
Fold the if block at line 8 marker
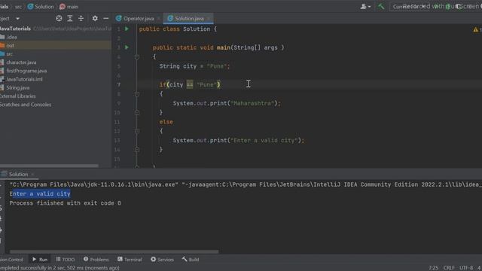(137, 94)
